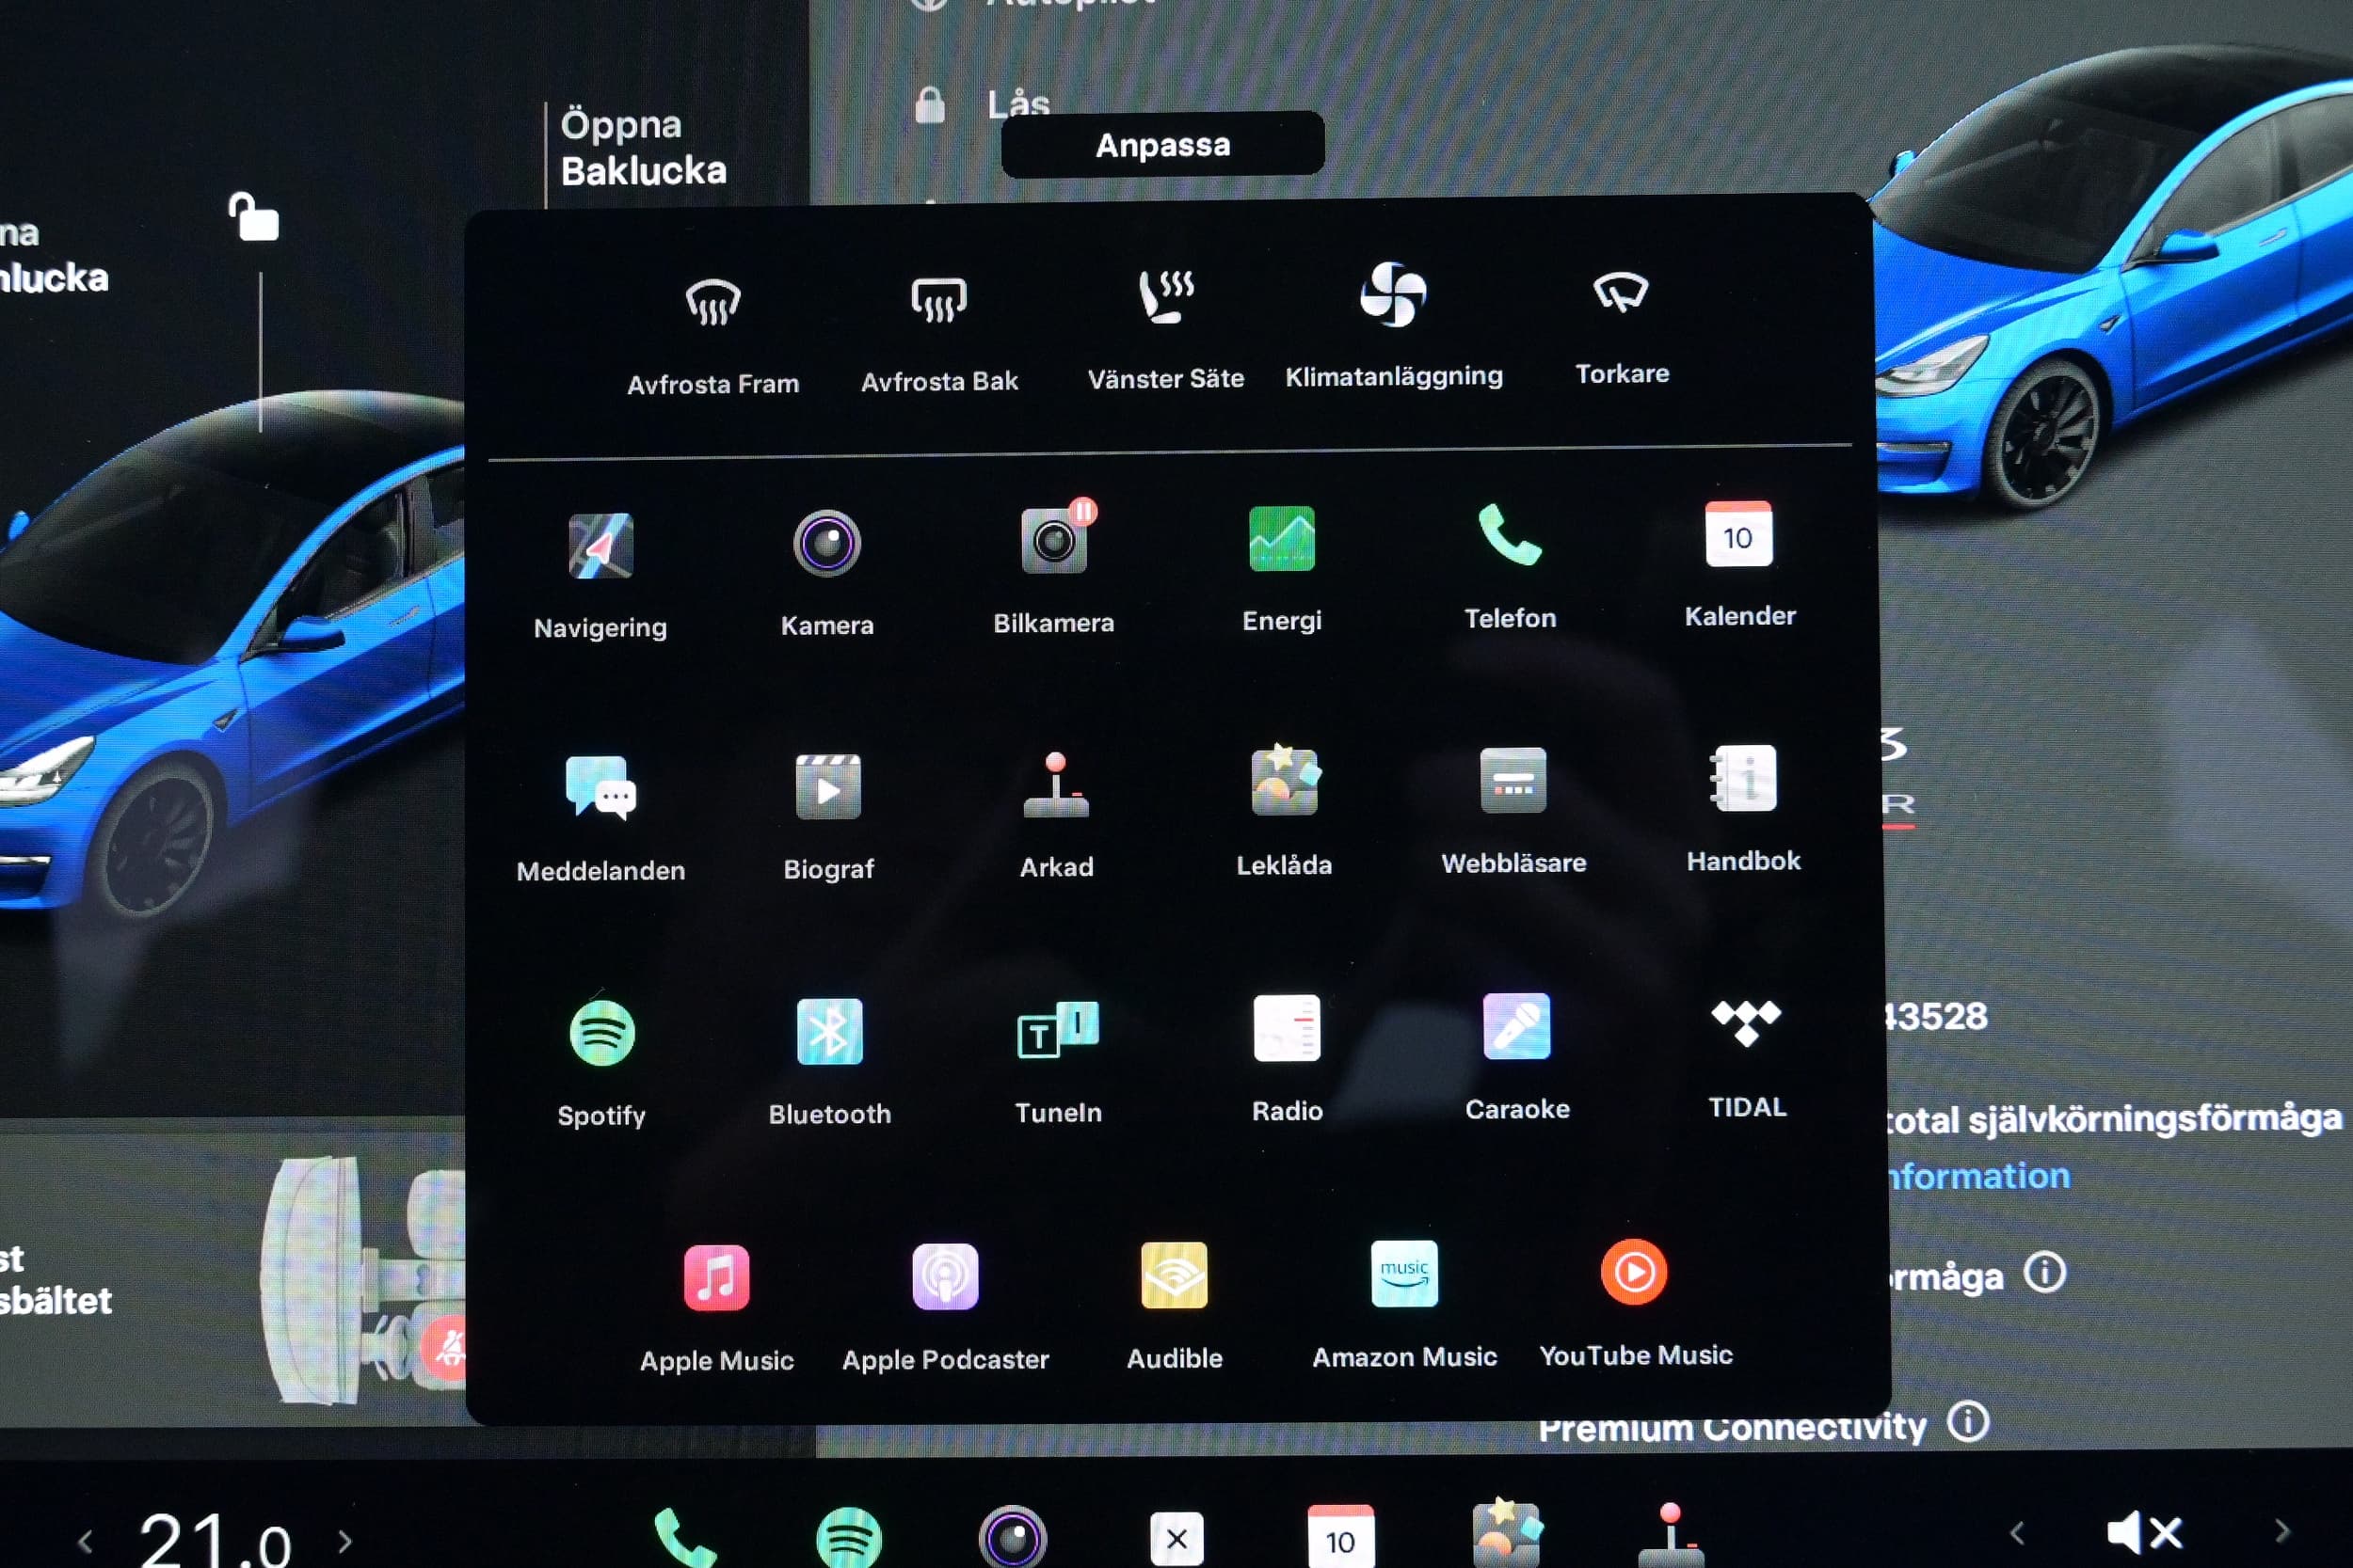Launch the Kamera app
Image resolution: width=2353 pixels, height=1568 pixels.
[x=827, y=543]
